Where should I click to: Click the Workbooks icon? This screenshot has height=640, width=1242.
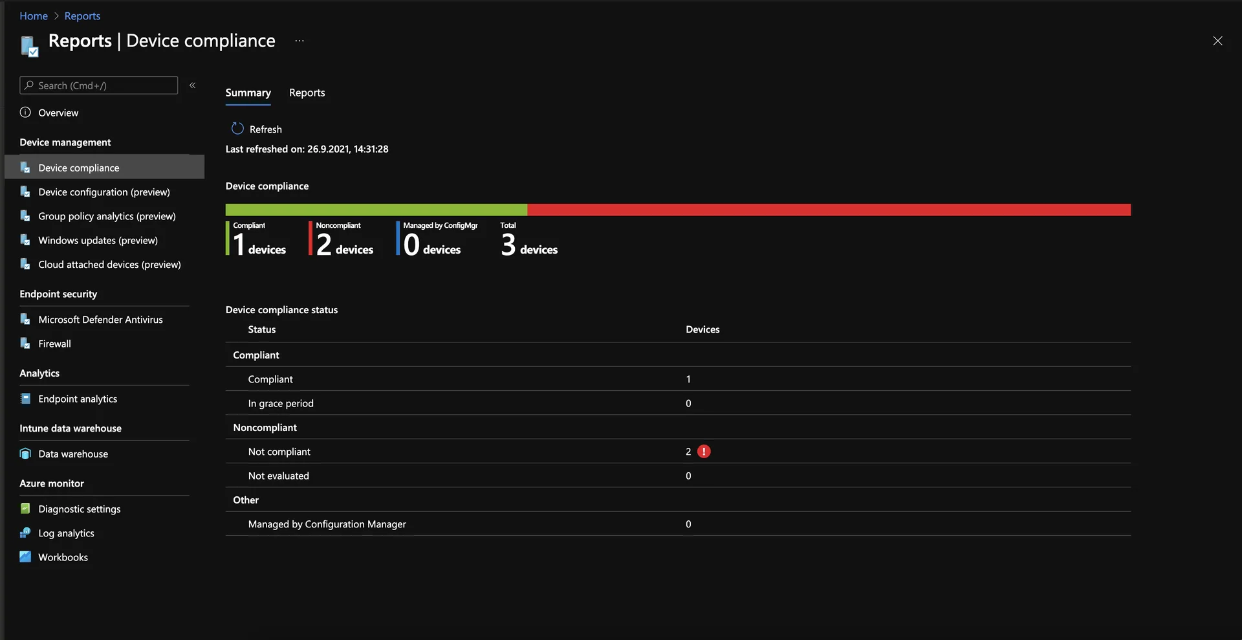pos(25,557)
